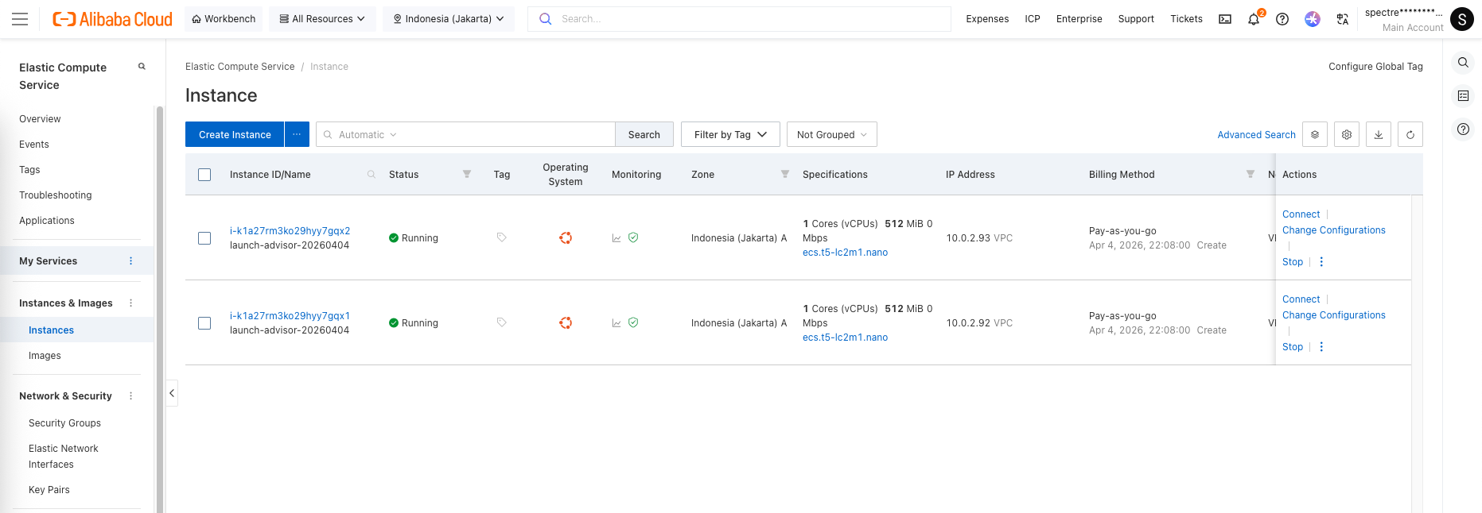
Task: Check the box for instance ending gqx1
Action: [x=204, y=323]
